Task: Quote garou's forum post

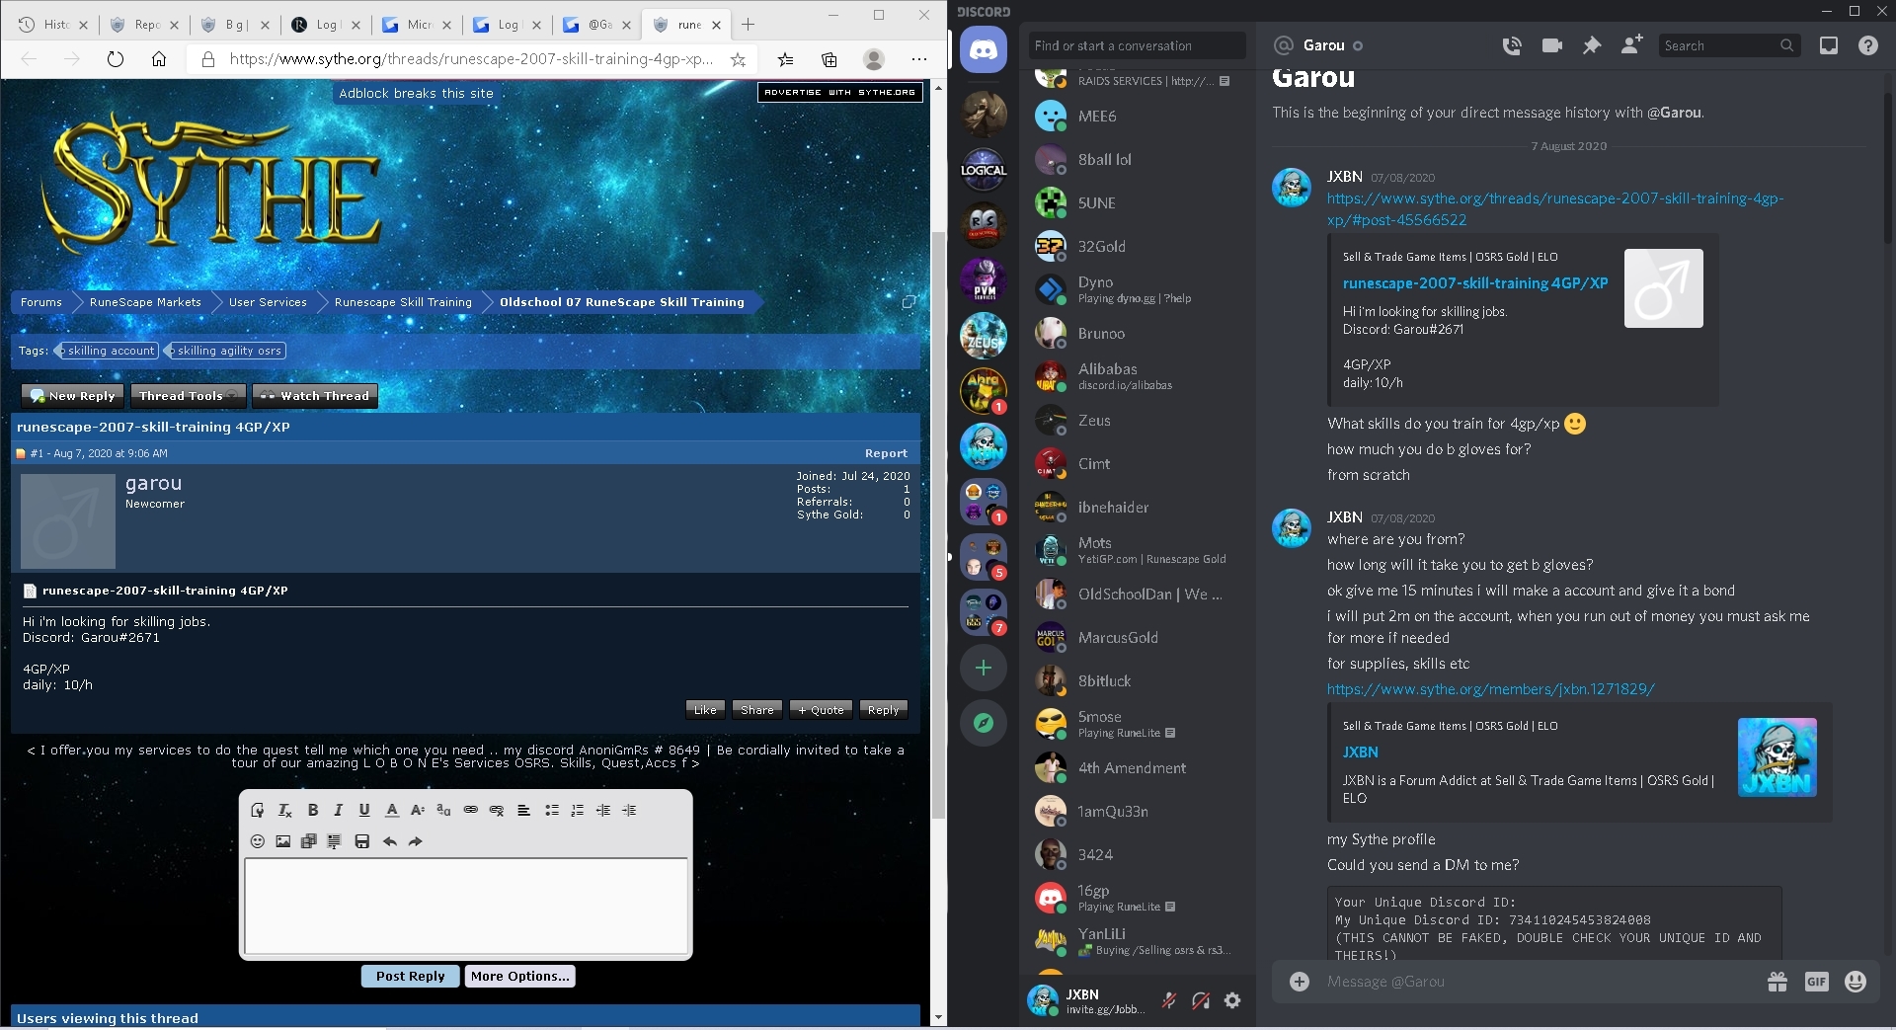Action: tap(821, 709)
